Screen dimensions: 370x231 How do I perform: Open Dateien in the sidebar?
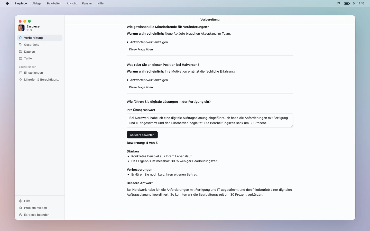click(40, 52)
